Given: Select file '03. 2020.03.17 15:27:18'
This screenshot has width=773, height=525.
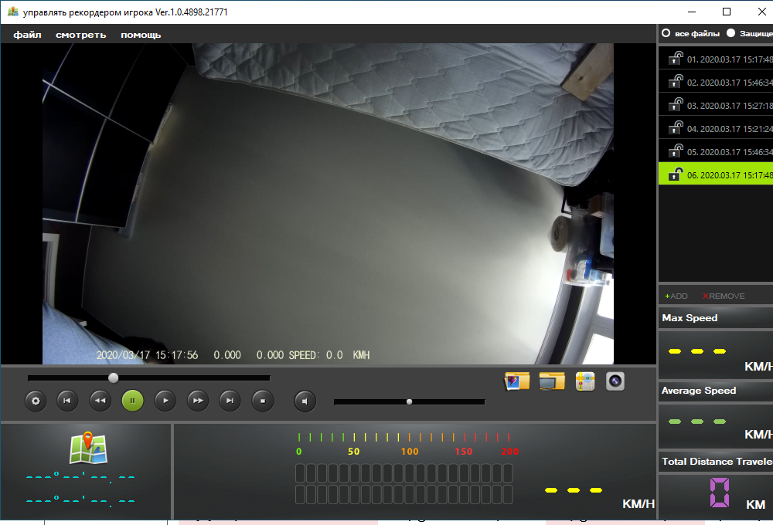Looking at the screenshot, I should [716, 105].
